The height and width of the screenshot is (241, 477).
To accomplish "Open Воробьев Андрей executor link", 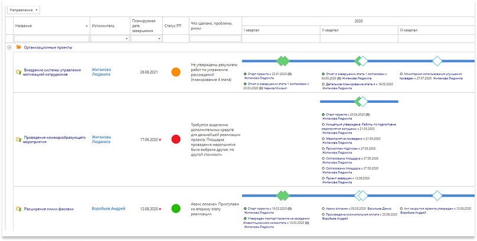I will 108,209.
